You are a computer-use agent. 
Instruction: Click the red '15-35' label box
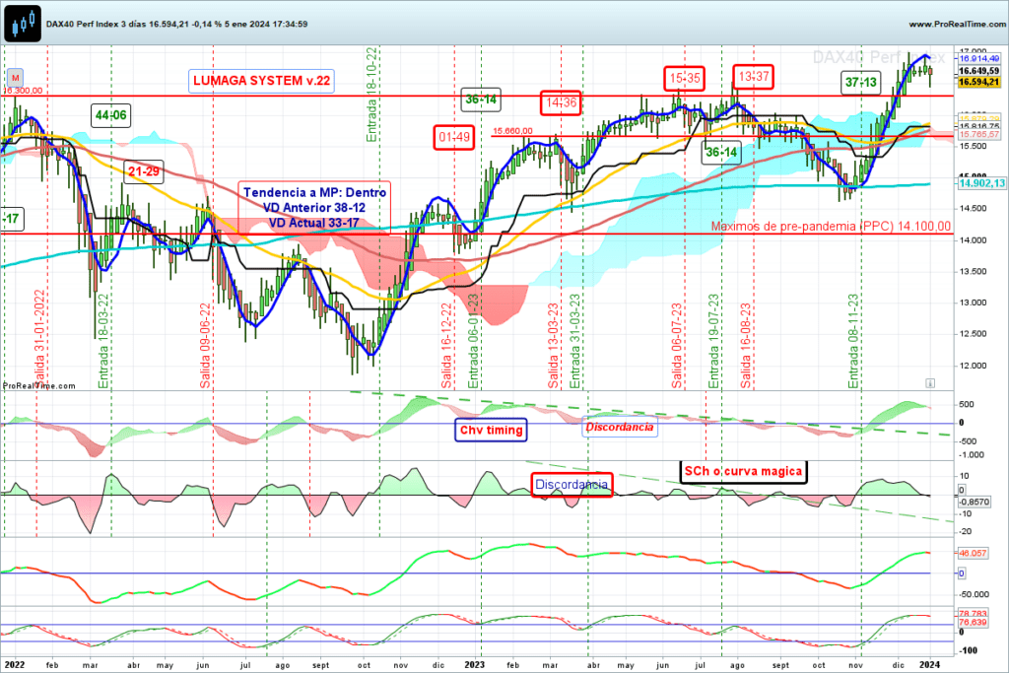(x=685, y=79)
